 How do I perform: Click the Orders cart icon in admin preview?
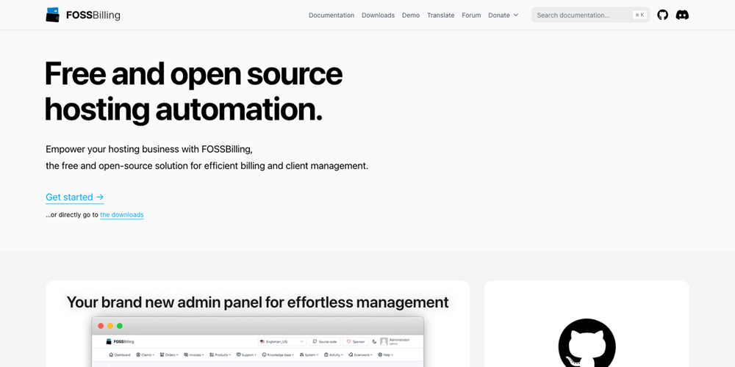point(162,355)
